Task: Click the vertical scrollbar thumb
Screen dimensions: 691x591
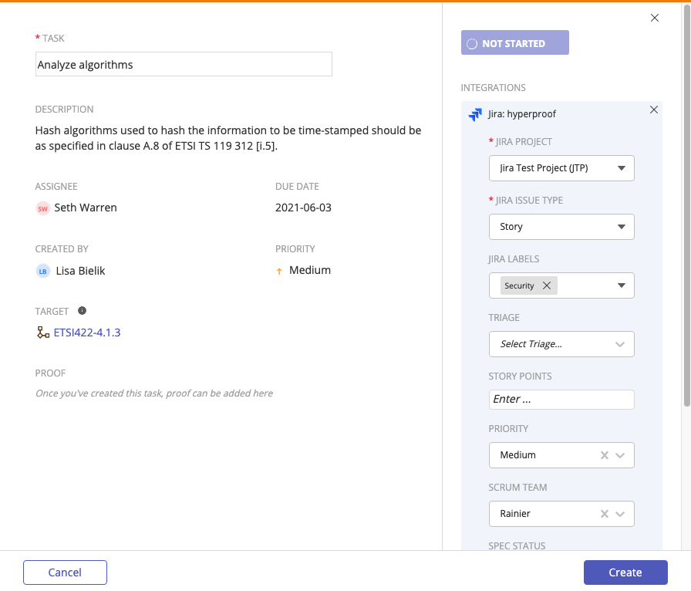Action: pyautogui.click(x=686, y=205)
